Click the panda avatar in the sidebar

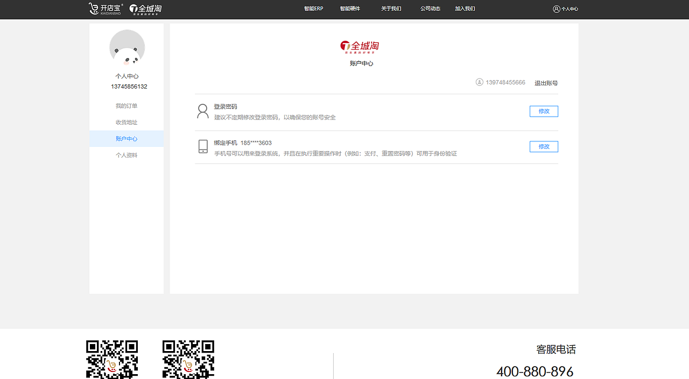(x=127, y=47)
